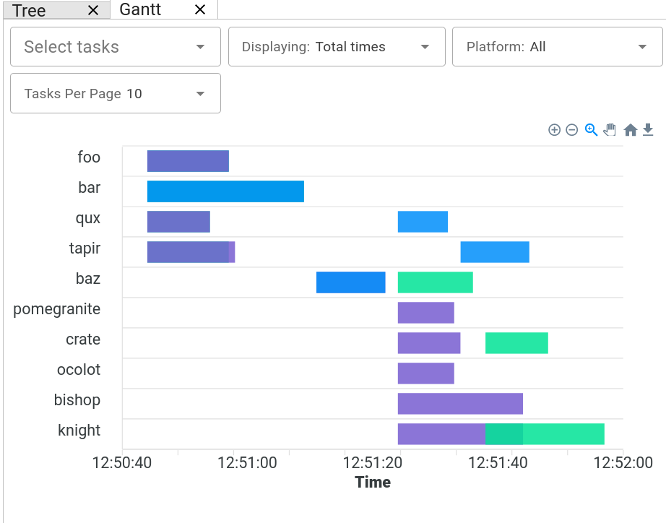The image size is (666, 523).
Task: Click the blue bar in the bar row
Action: point(225,191)
